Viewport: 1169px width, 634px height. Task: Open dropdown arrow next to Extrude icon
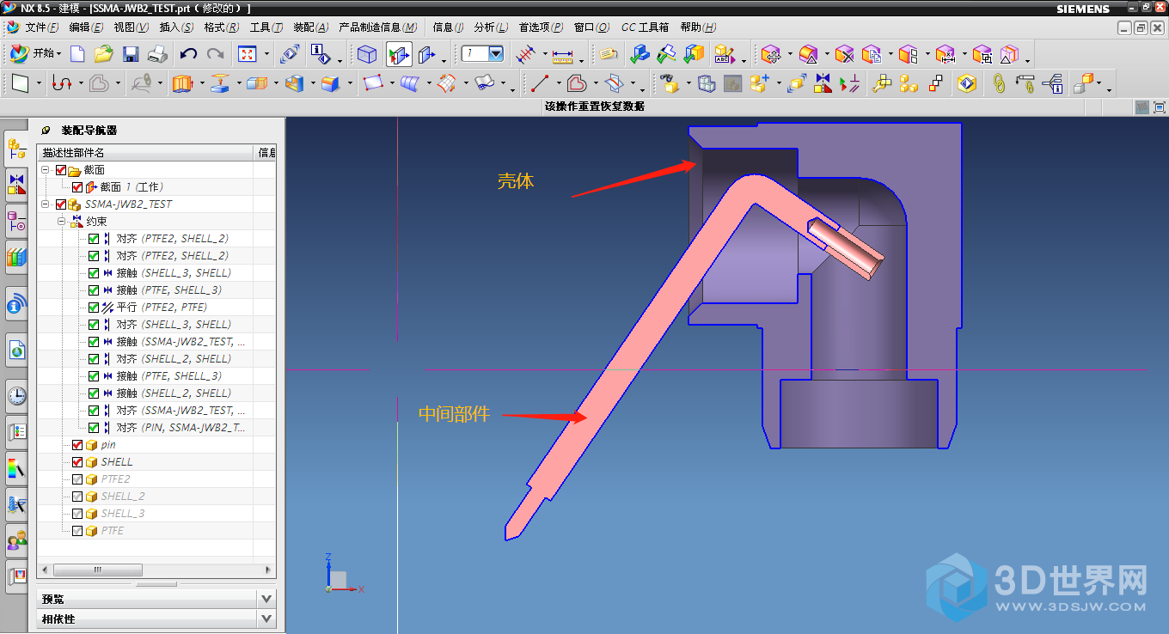(202, 84)
